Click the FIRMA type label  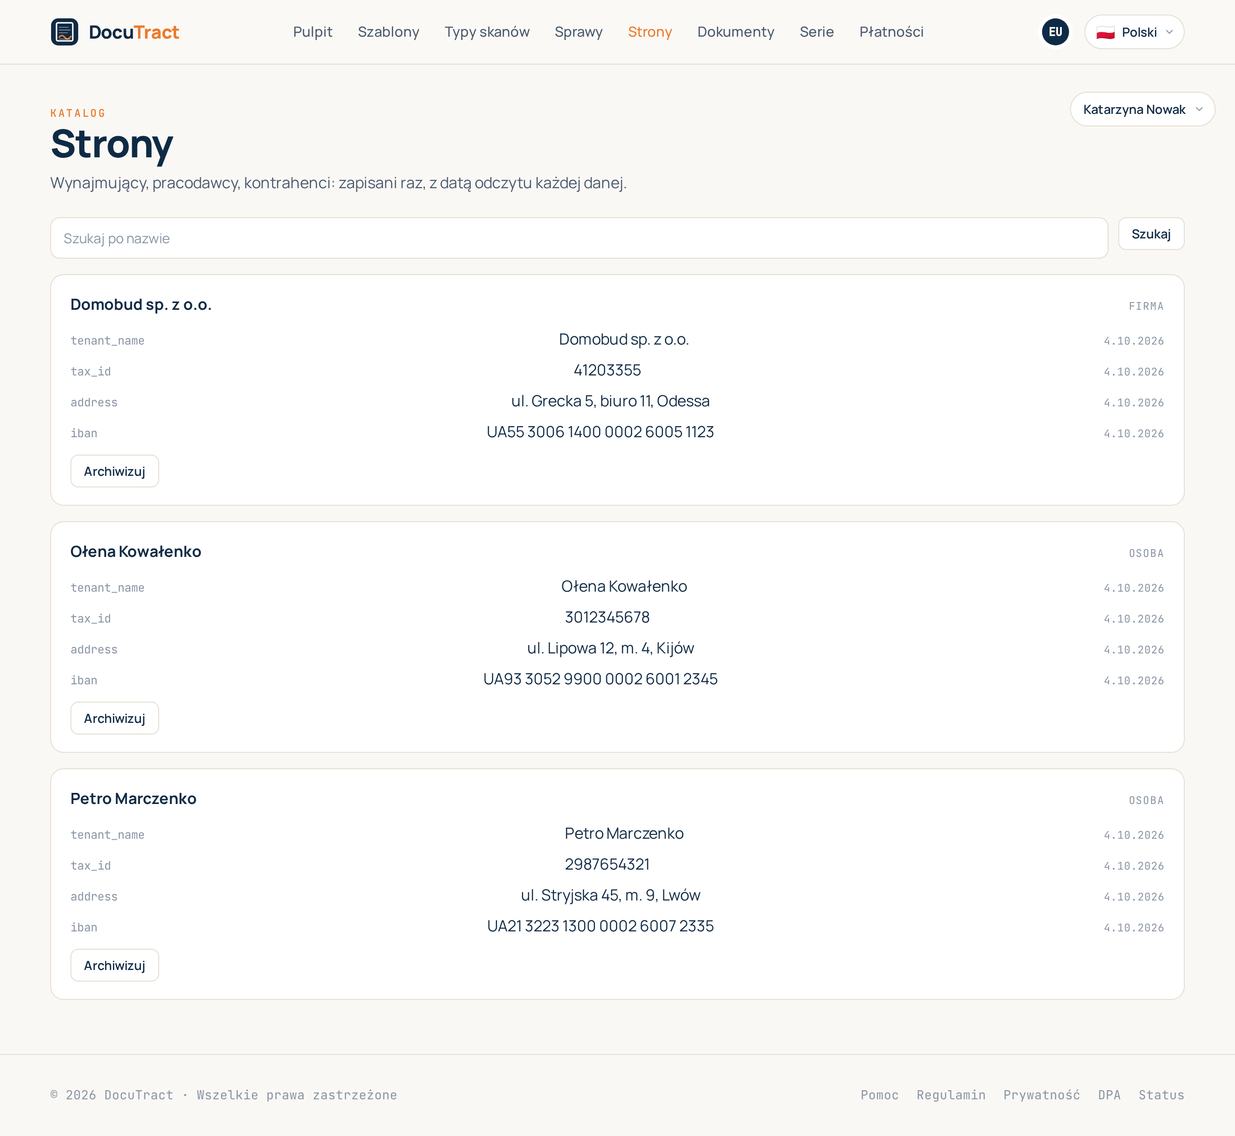[1146, 306]
